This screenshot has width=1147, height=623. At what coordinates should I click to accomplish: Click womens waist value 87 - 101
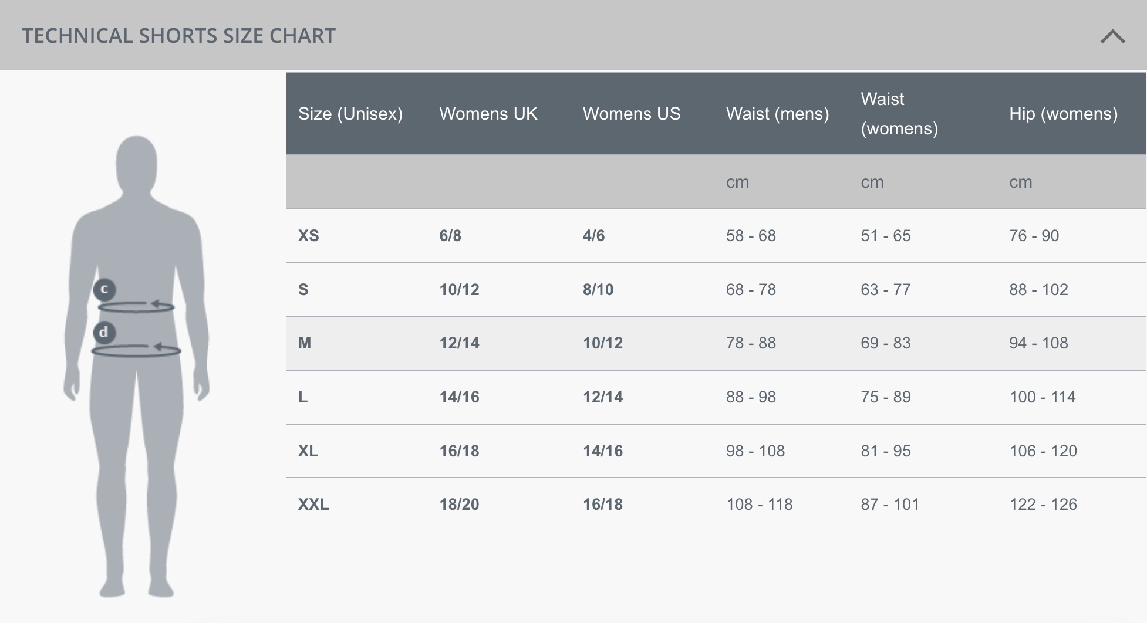coord(889,505)
